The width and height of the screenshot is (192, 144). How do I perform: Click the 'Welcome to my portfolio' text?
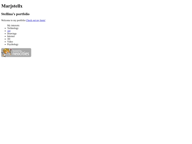tap(13, 20)
